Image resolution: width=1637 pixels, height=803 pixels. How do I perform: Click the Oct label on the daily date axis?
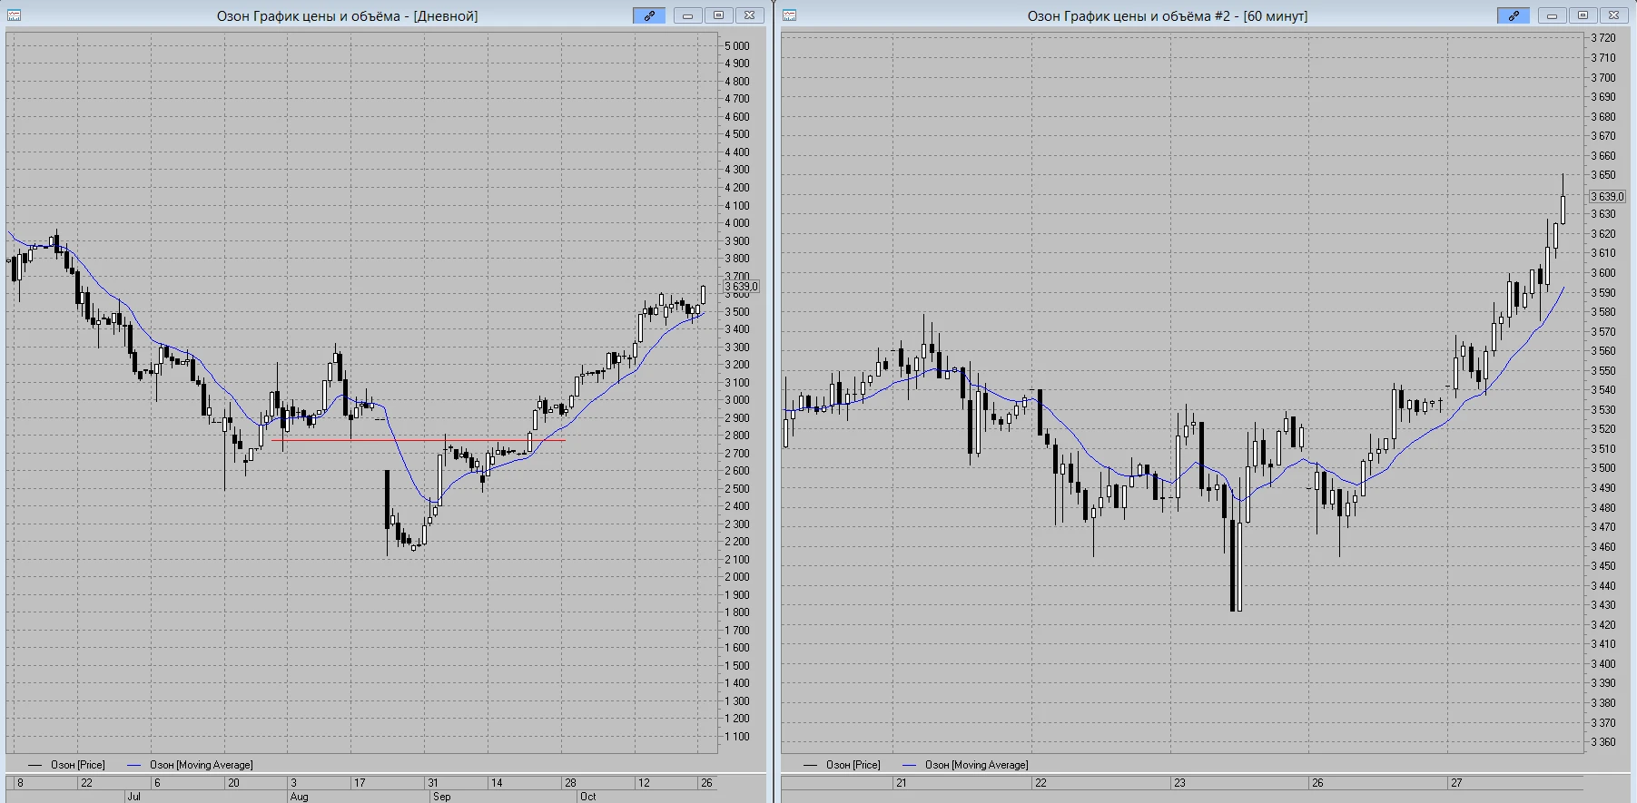(587, 796)
